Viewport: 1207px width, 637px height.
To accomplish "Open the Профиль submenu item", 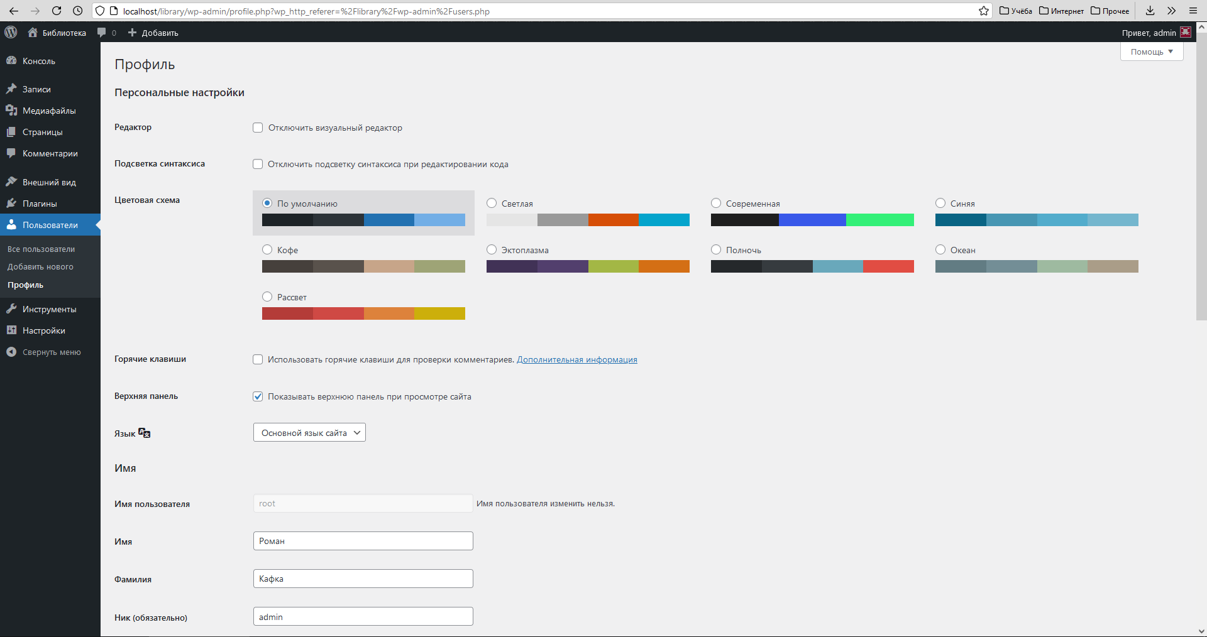I will [x=25, y=285].
